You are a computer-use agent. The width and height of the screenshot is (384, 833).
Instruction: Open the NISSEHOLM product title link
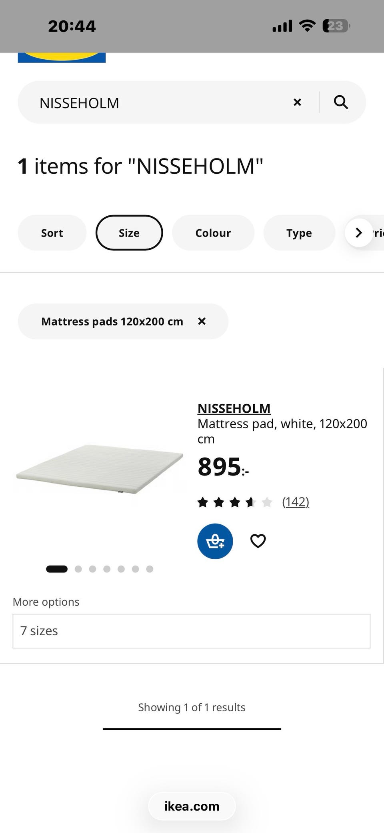(234, 408)
